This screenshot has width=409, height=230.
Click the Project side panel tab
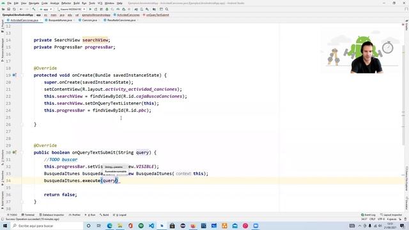pos(3,26)
